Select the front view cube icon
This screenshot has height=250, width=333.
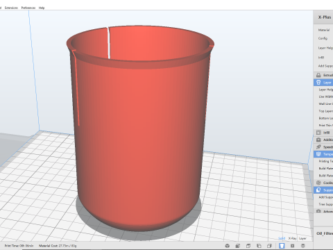coord(238,246)
